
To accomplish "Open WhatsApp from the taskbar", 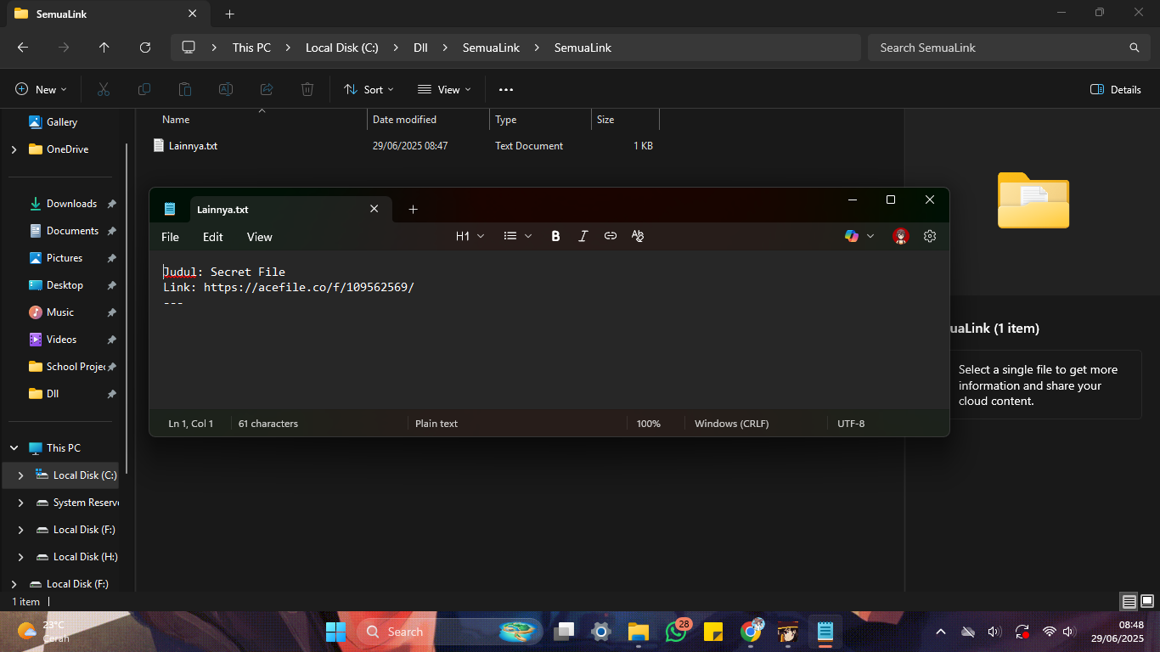I will pyautogui.click(x=676, y=632).
